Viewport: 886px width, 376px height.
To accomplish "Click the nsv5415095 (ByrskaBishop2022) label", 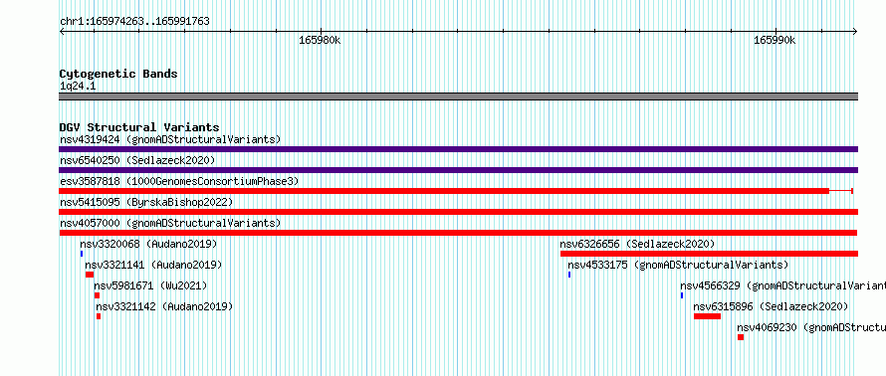I will pos(146,202).
